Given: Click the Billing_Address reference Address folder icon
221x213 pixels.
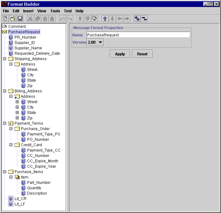Looking at the screenshot, I should 17,97.
